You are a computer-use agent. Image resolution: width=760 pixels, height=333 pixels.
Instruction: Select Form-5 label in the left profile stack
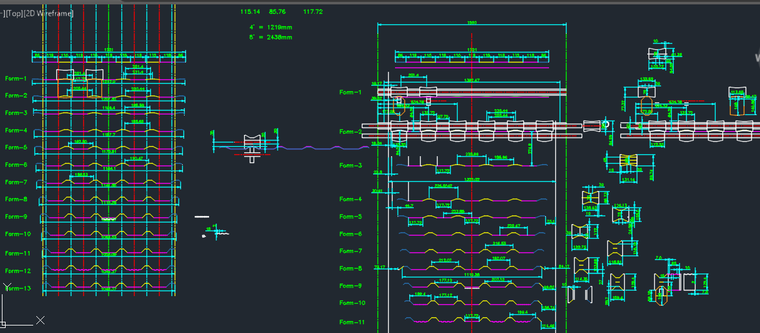(x=16, y=148)
